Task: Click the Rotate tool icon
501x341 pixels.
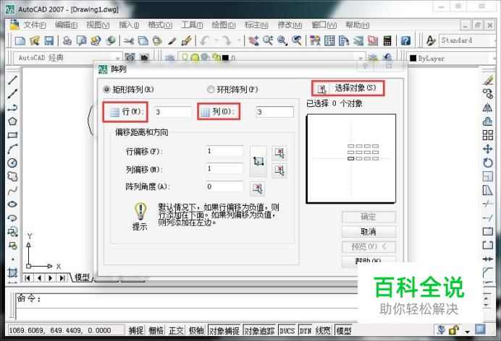Action: click(x=487, y=163)
